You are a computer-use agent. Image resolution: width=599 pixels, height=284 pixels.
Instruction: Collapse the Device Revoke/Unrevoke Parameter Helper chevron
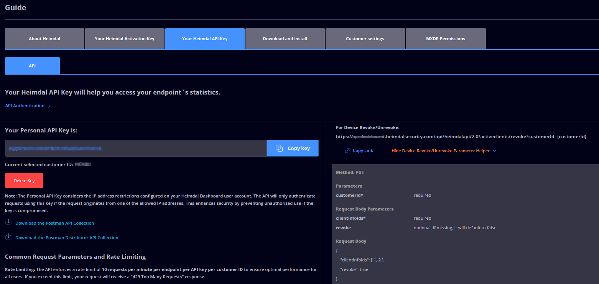(x=494, y=151)
